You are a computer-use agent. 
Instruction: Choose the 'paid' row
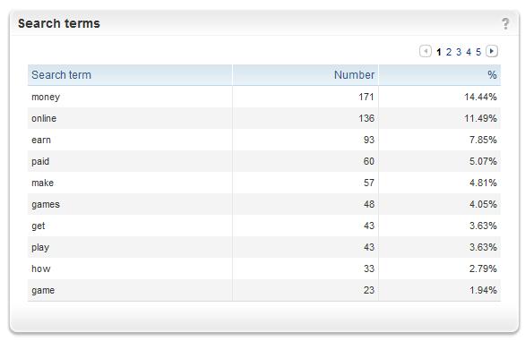coord(264,161)
